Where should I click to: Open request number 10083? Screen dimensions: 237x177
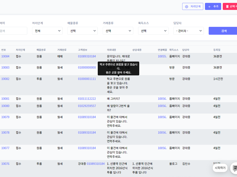tap(5, 68)
